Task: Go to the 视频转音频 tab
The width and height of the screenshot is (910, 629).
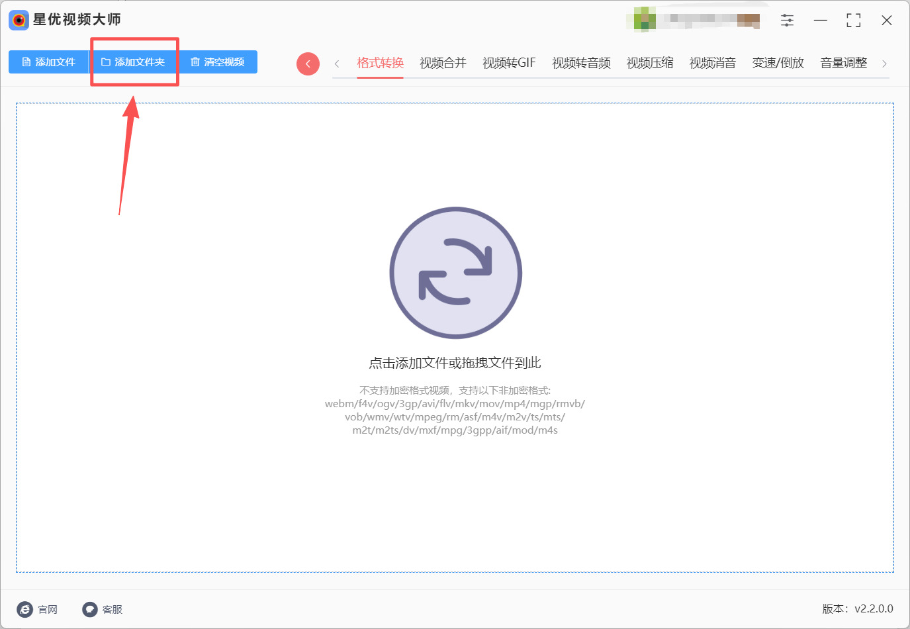Action: click(x=581, y=63)
